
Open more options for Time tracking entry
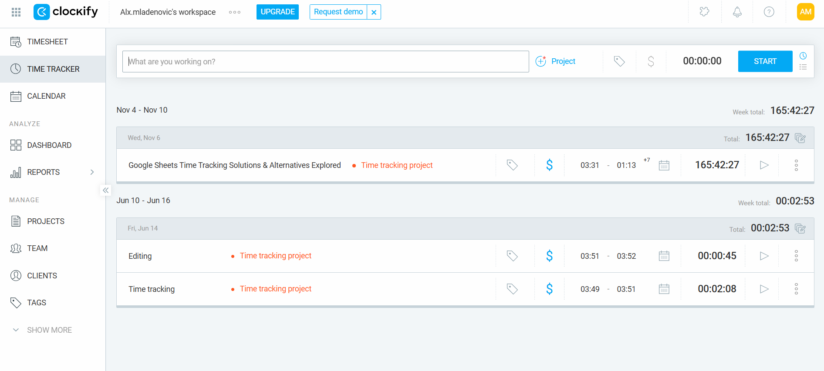pyautogui.click(x=796, y=289)
